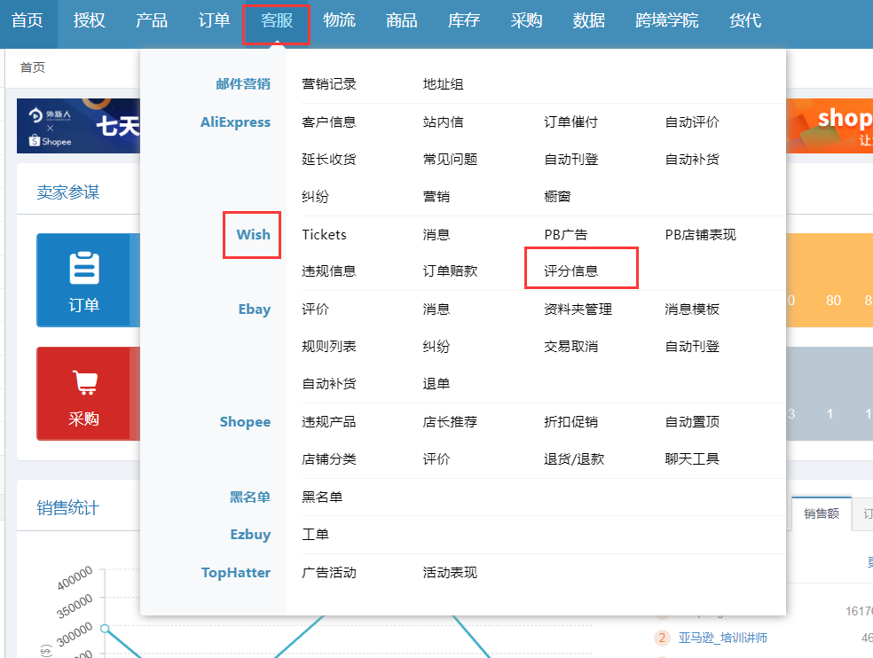Open 消息 in the Wish section
Screen dimensions: 873x658
tap(436, 234)
